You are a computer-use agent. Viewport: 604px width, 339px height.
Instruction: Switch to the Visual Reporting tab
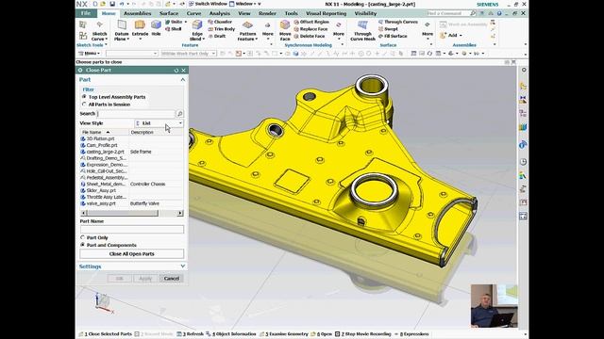click(x=326, y=13)
